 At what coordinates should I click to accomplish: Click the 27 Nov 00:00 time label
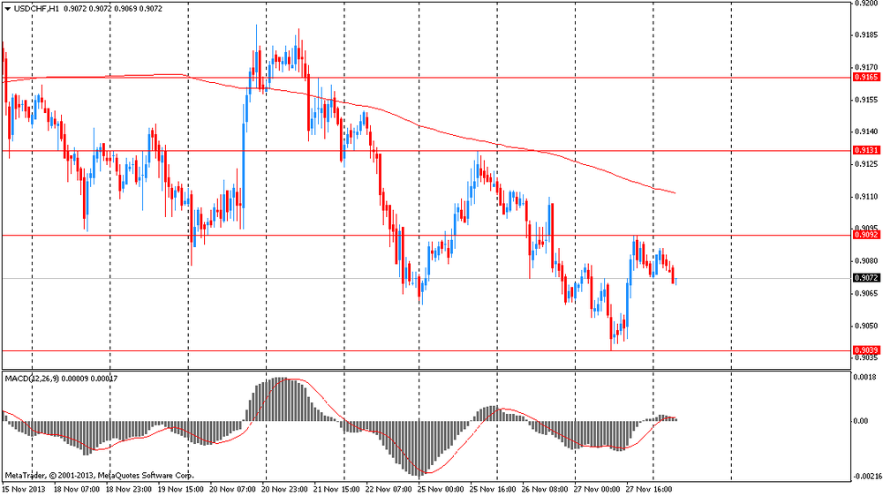597,489
